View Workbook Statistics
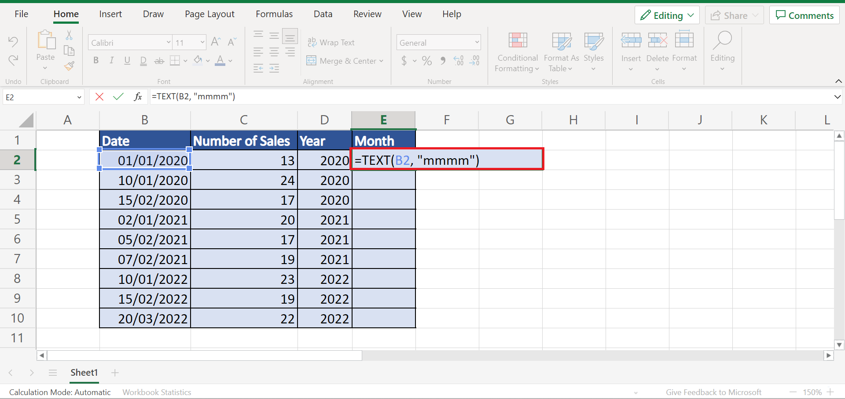 point(157,392)
